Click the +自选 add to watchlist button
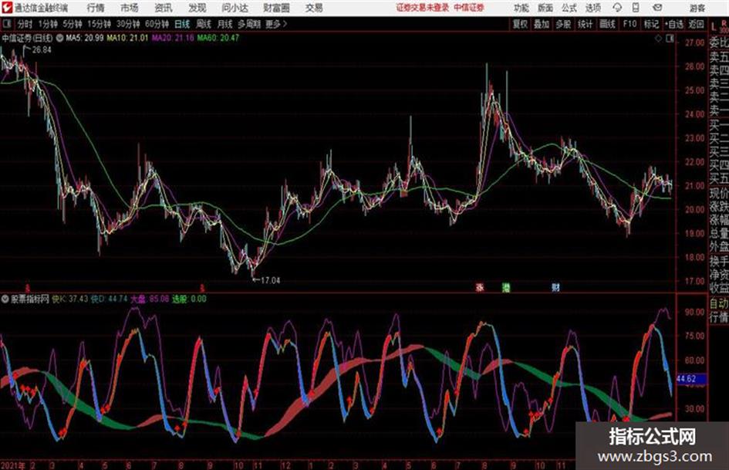The image size is (729, 470). click(674, 24)
